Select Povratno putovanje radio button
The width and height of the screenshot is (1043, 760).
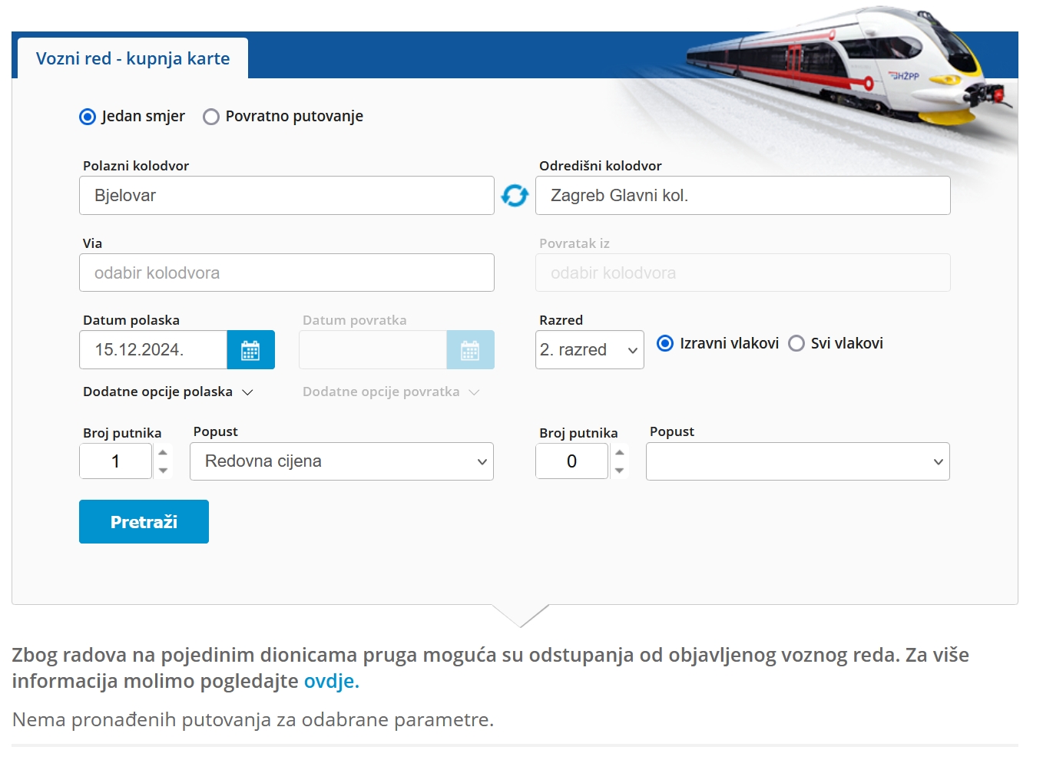211,117
